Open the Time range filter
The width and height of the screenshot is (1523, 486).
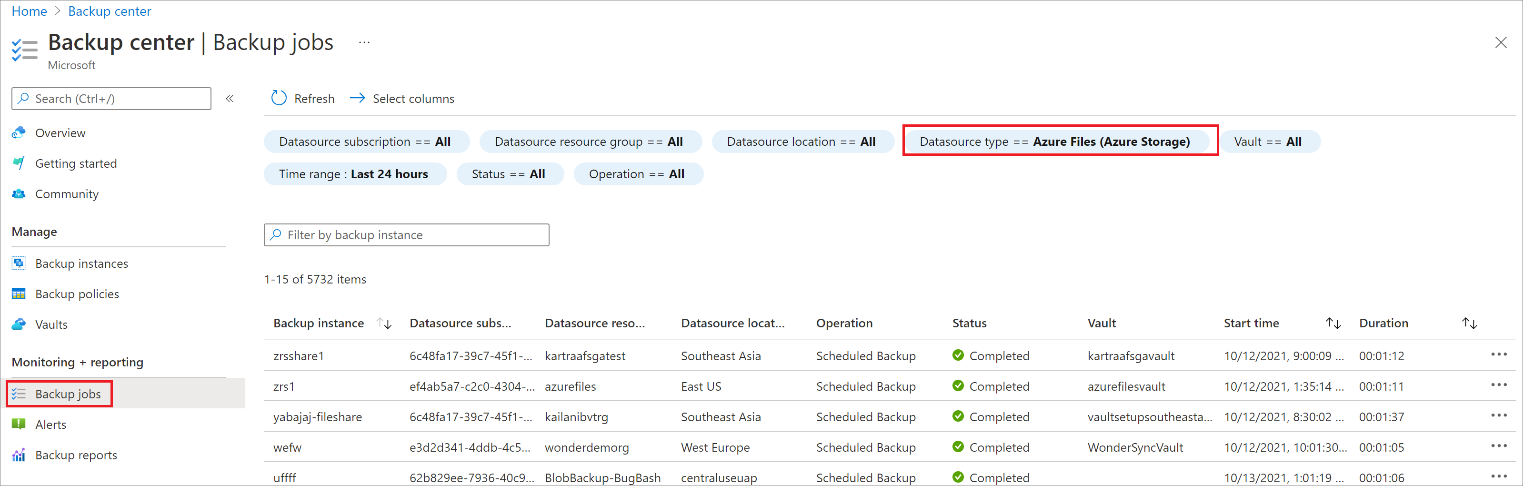click(353, 174)
